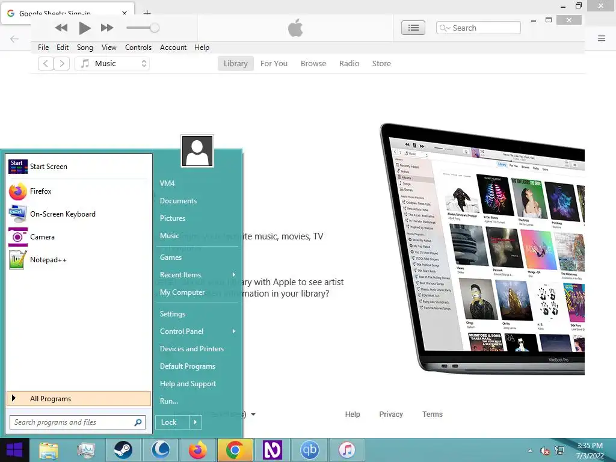Launch Notepad++ from the start menu
616x462 pixels.
78,260
